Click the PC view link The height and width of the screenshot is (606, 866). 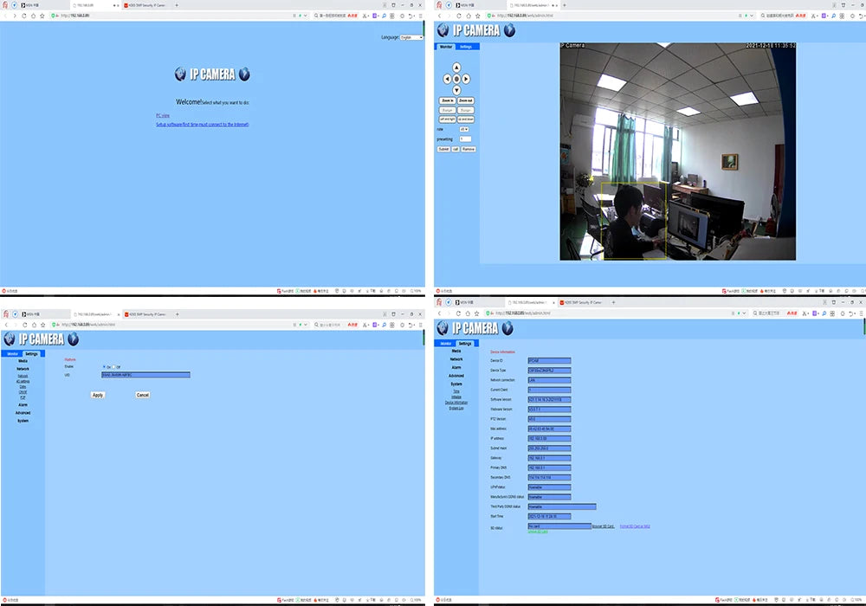[163, 115]
